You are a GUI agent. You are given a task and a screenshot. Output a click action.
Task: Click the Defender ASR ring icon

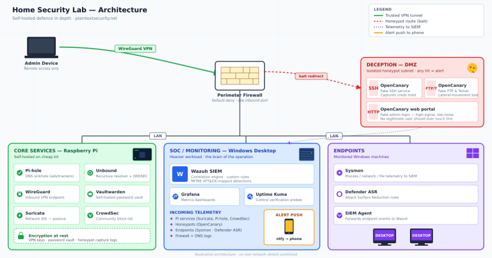(339, 194)
